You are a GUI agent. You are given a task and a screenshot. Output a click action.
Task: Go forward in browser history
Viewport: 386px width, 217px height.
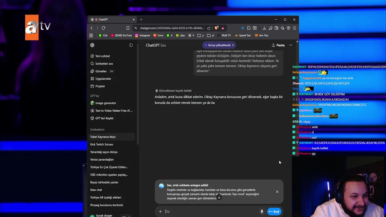point(97,28)
